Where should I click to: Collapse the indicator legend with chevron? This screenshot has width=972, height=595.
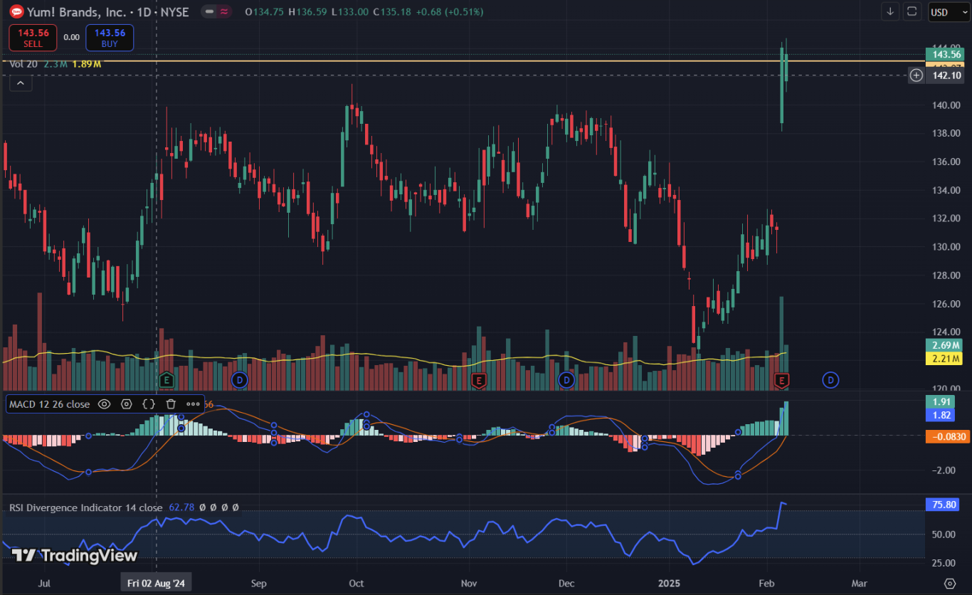(x=20, y=83)
